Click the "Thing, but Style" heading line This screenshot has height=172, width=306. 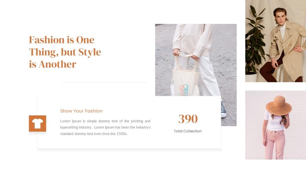[x=65, y=52]
